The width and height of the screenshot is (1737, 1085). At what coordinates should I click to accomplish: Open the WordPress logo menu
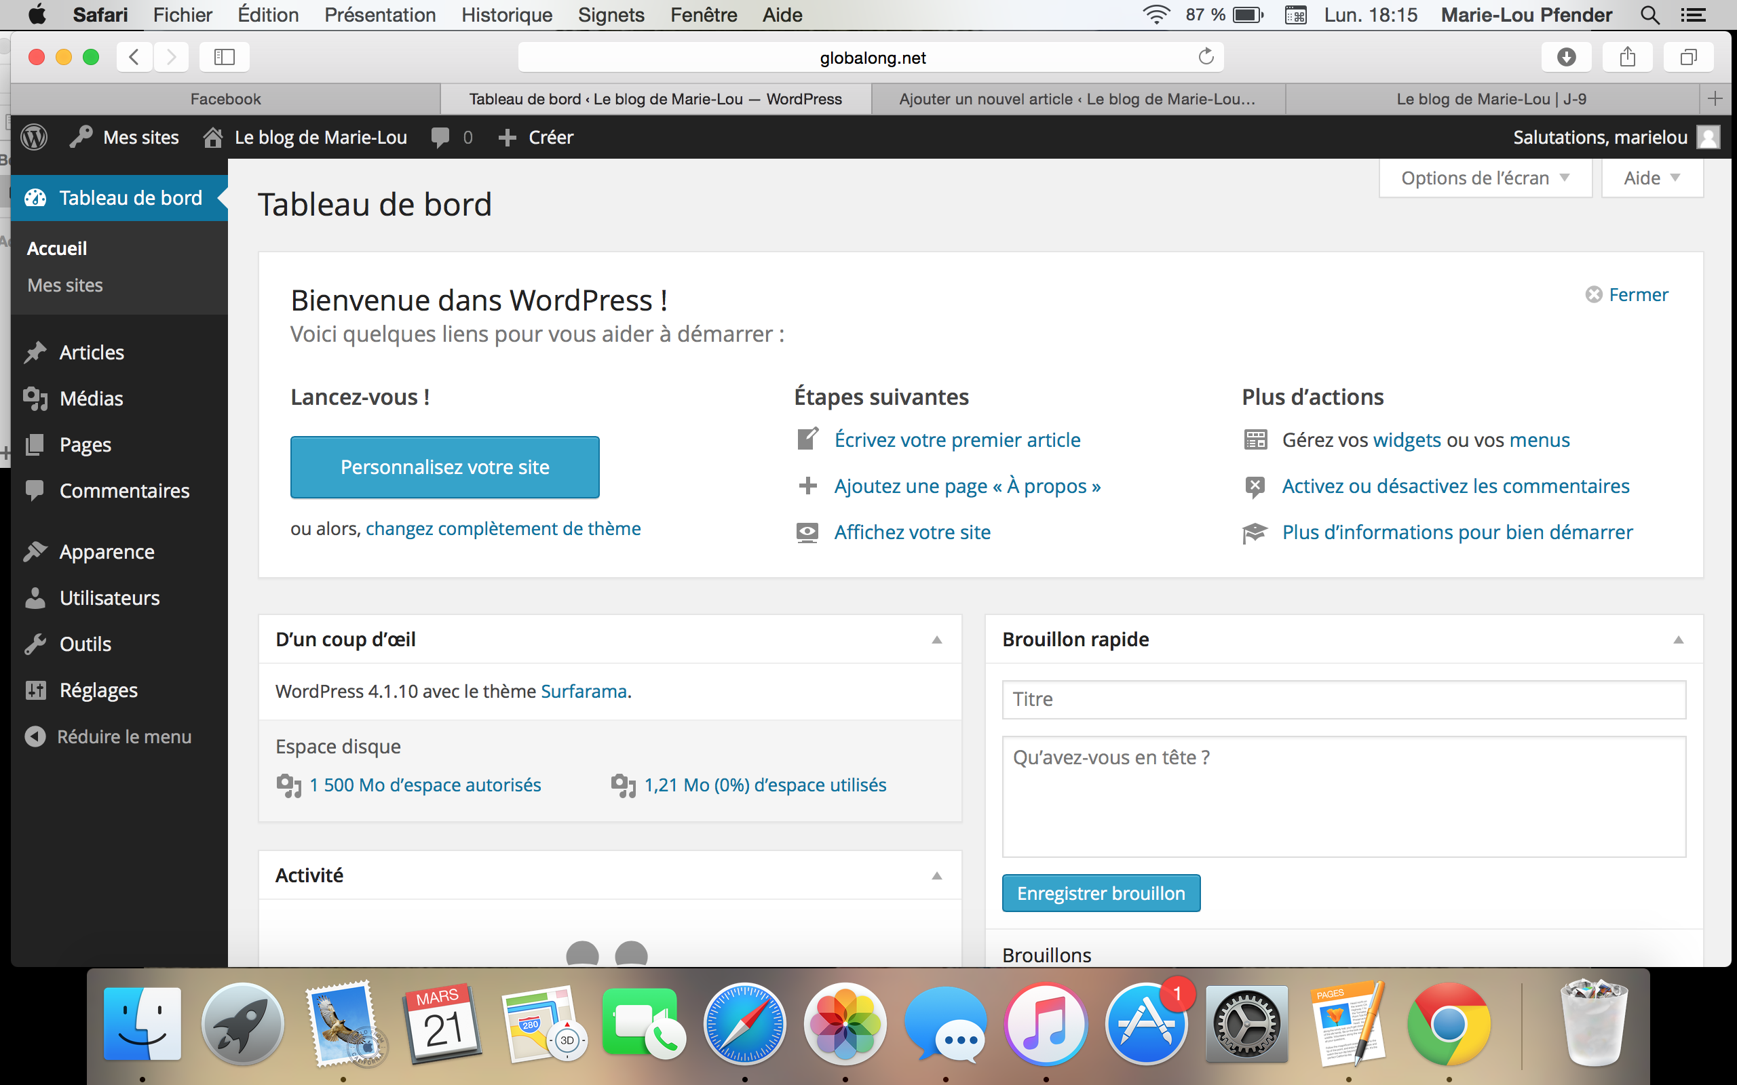click(34, 137)
